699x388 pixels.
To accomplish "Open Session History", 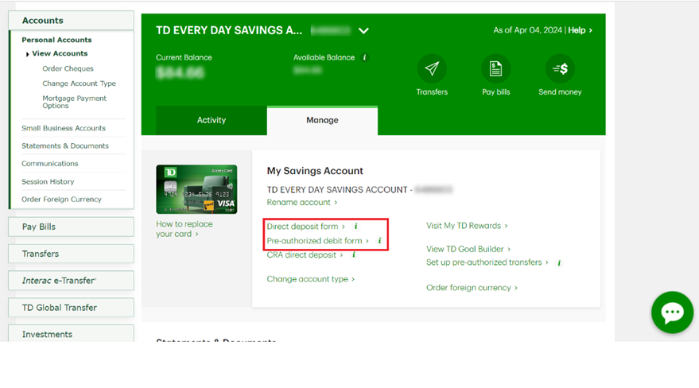I will (48, 182).
